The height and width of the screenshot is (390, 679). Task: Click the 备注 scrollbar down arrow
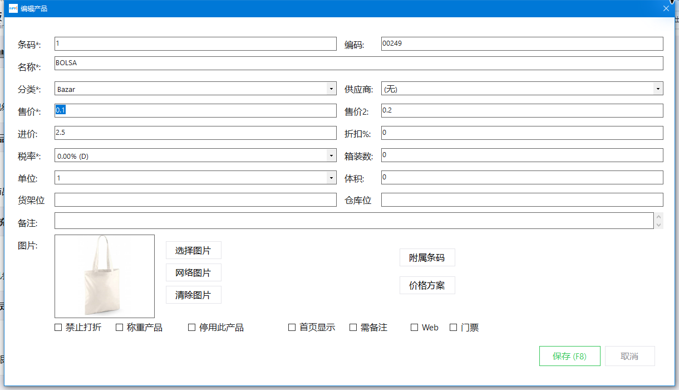(659, 225)
